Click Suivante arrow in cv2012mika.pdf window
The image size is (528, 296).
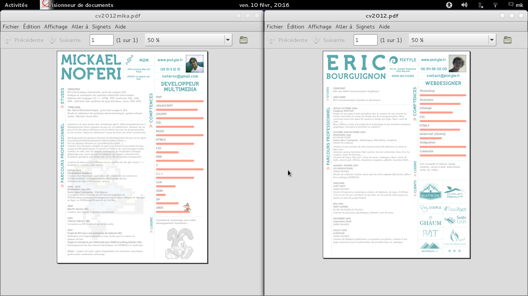click(x=52, y=40)
